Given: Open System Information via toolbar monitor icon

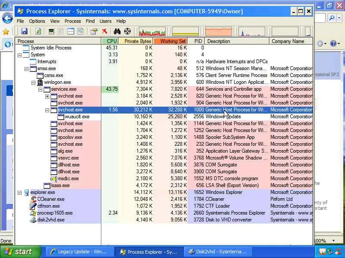Looking at the screenshot, I should click(51, 31).
